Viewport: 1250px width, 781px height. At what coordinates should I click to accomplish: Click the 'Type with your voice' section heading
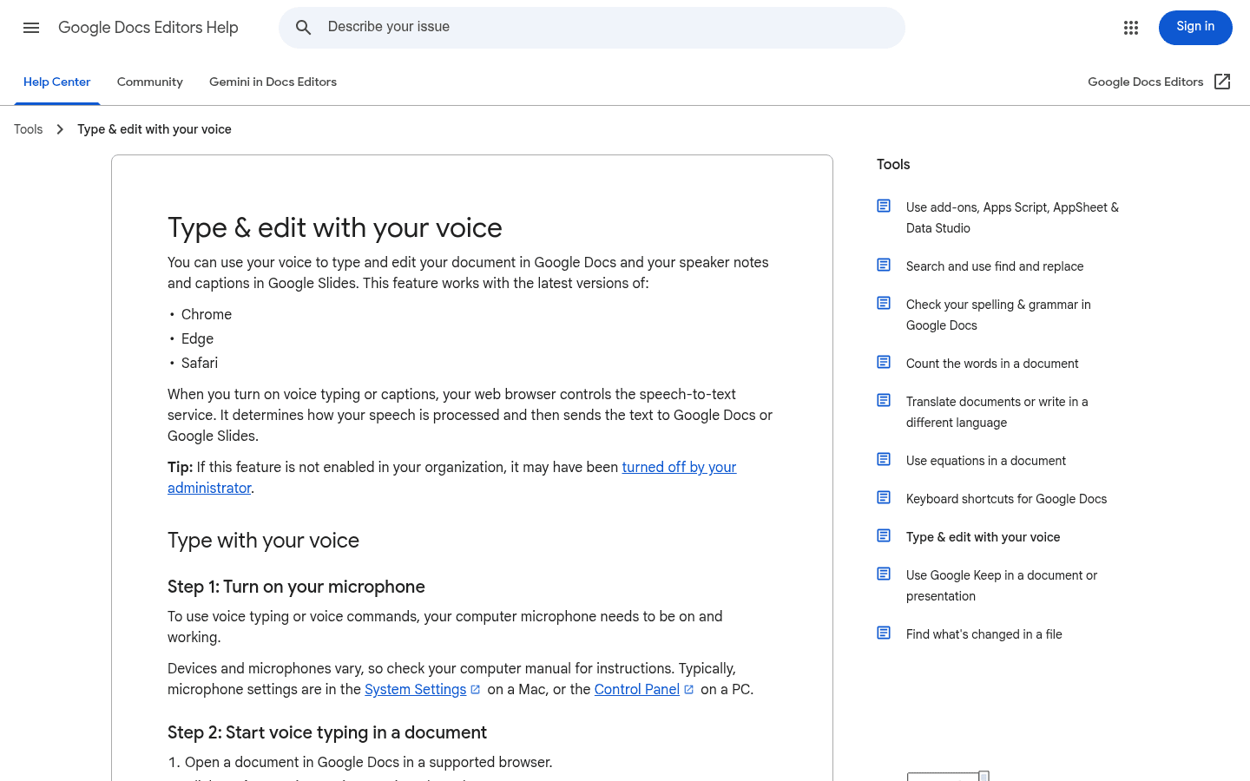pos(263,541)
